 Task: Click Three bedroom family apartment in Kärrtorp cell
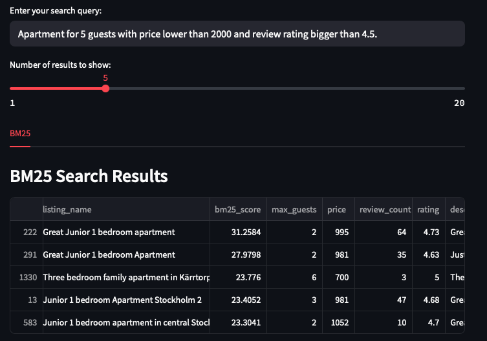[126, 278]
